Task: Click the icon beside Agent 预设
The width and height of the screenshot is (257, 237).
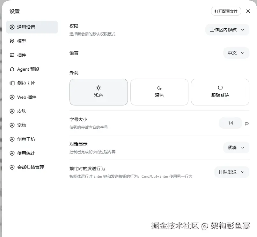Action: point(12,69)
